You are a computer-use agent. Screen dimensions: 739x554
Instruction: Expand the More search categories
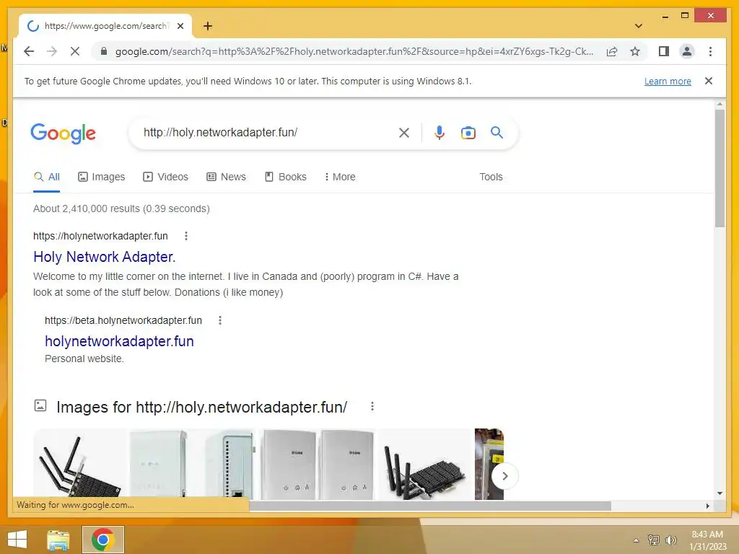tap(340, 177)
